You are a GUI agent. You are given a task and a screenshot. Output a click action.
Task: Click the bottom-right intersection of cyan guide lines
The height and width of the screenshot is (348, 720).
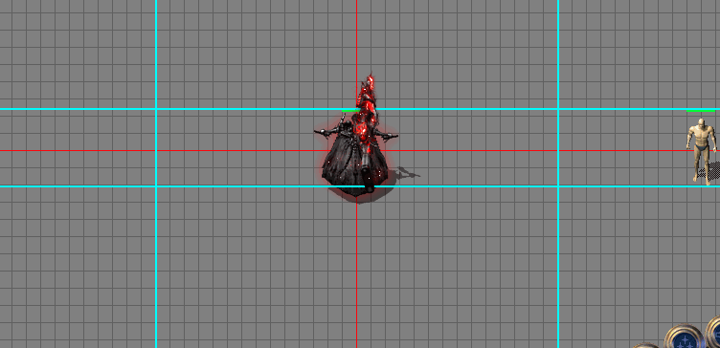click(558, 186)
